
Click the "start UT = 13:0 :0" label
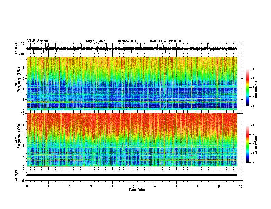165,41
